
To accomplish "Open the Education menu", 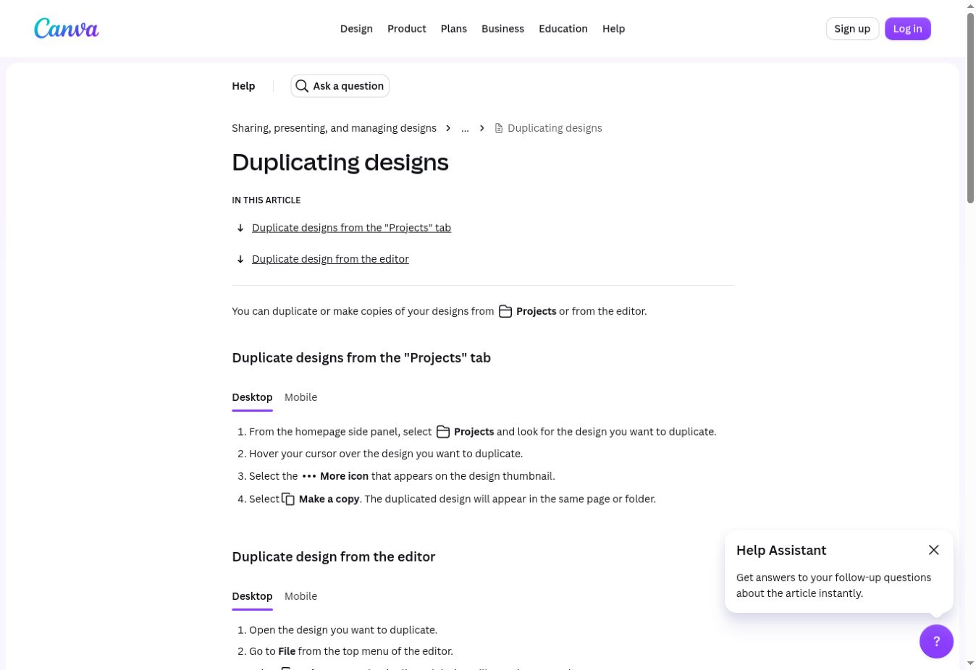I will [x=563, y=29].
